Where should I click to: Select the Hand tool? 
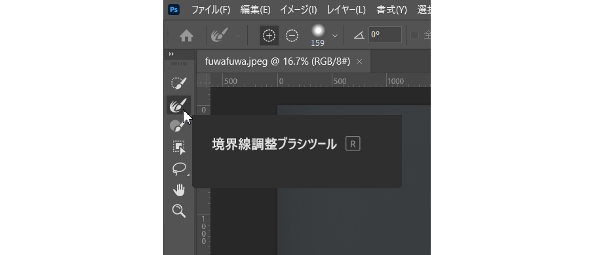point(178,190)
